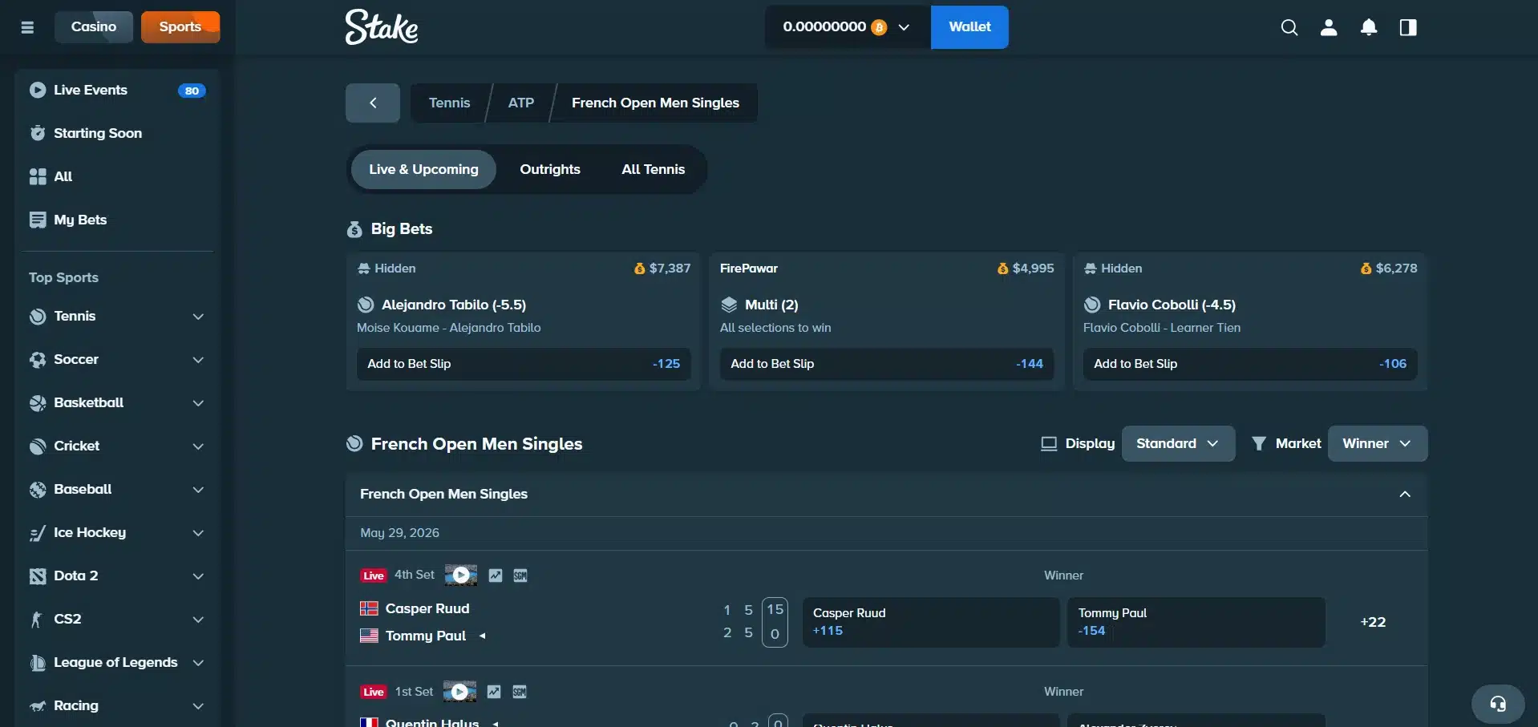Viewport: 1538px width, 727px height.
Task: Click the Racing horse icon
Action: tap(38, 705)
